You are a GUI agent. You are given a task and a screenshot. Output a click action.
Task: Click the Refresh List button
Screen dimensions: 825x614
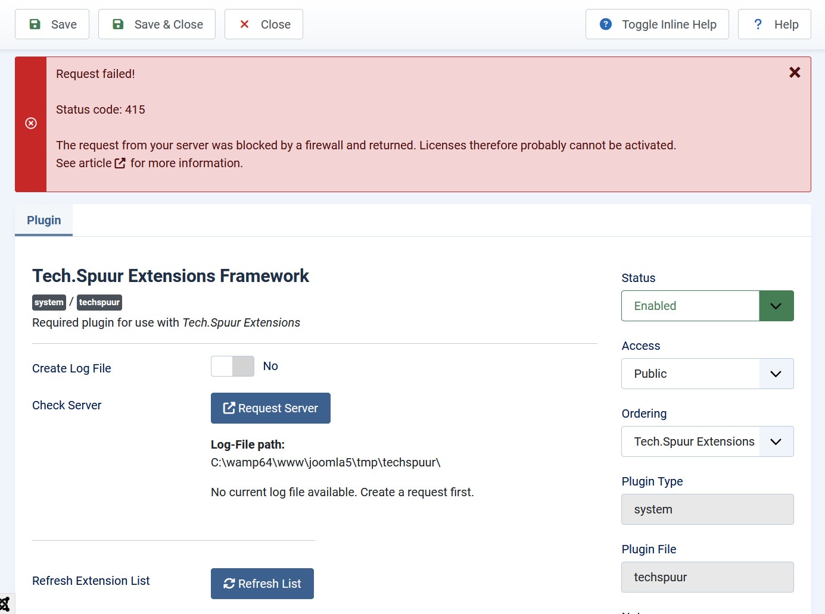pos(262,584)
